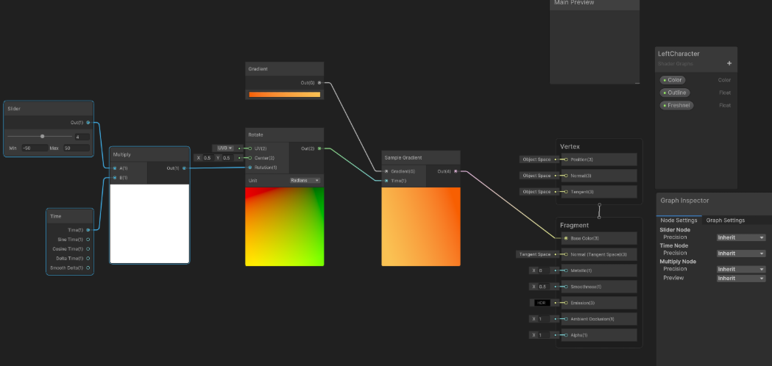Click the Slider node Out(1) output port
772x366 pixels.
click(x=88, y=123)
